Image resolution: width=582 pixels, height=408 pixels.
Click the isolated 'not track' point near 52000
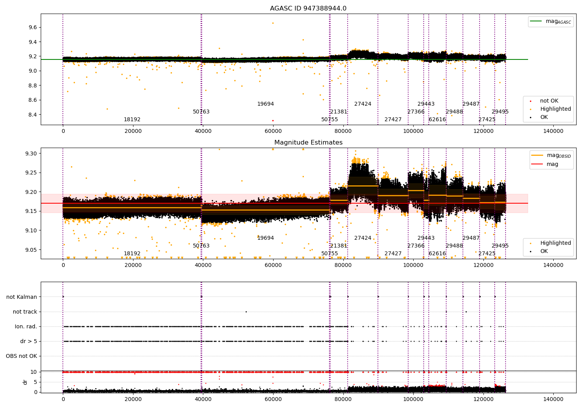coord(246,312)
